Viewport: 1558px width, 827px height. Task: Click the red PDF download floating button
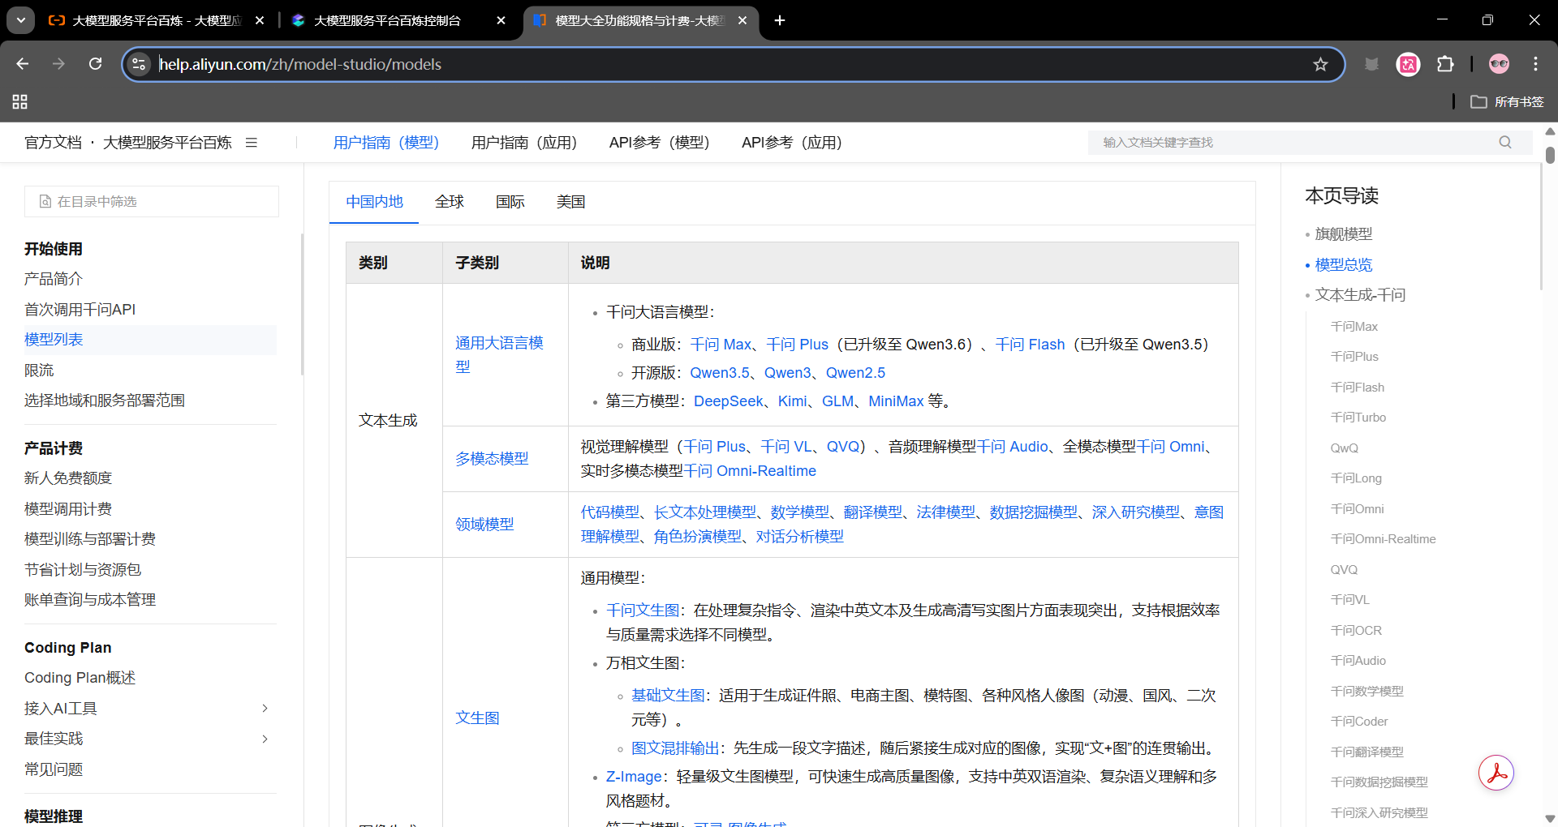(1496, 773)
